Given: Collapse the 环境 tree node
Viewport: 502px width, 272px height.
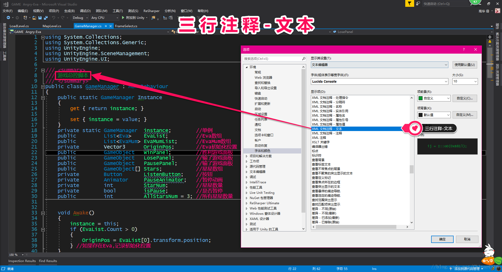Looking at the screenshot, I should [247, 67].
